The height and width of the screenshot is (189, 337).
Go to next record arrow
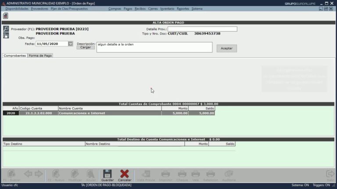pos(39,174)
